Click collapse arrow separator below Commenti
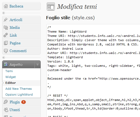 [3, 57]
